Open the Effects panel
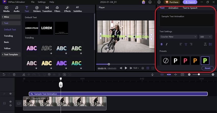This screenshot has height=113, width=217. (67, 9)
